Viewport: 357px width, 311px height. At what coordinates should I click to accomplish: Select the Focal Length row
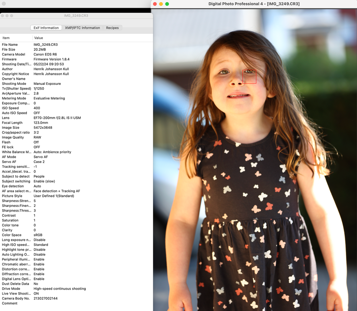coord(12,123)
